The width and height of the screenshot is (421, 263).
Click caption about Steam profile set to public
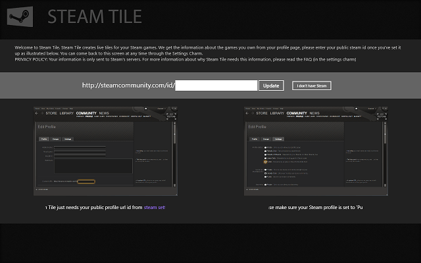(316, 208)
